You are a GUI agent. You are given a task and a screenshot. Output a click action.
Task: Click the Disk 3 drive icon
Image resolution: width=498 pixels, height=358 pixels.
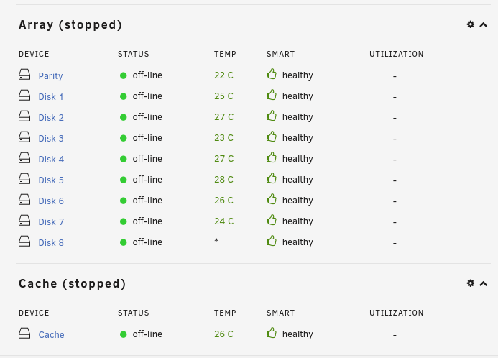pos(24,137)
